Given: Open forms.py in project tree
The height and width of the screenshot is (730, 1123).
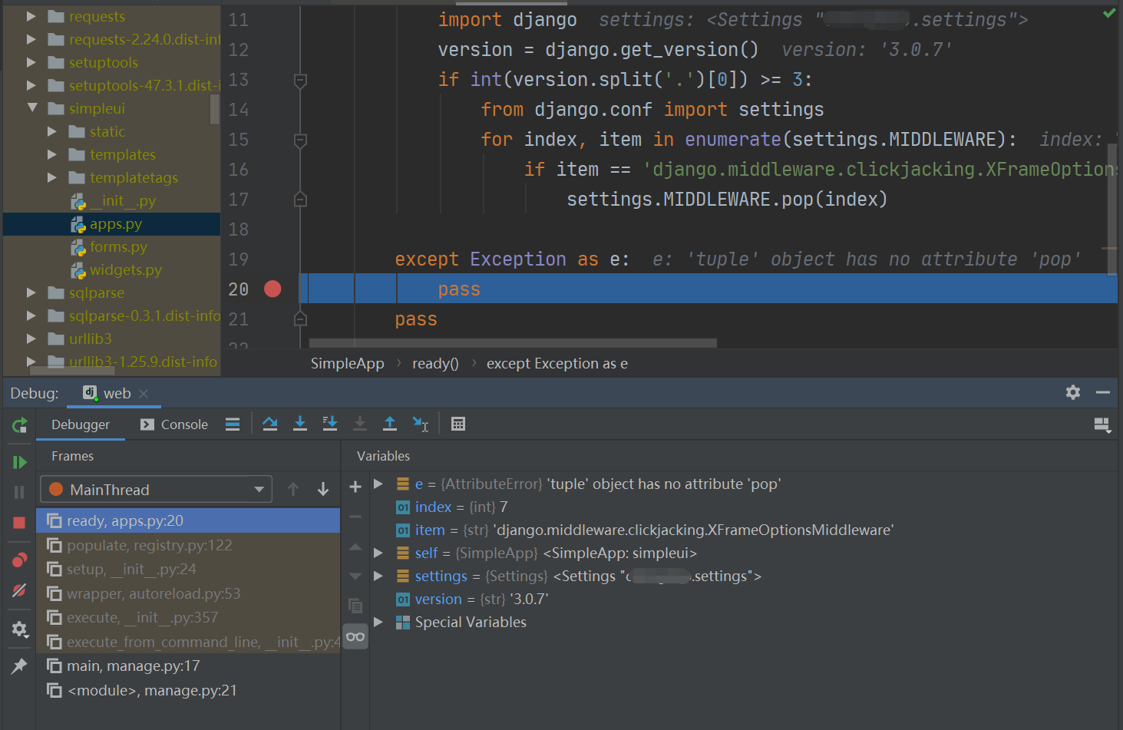Looking at the screenshot, I should 118,246.
